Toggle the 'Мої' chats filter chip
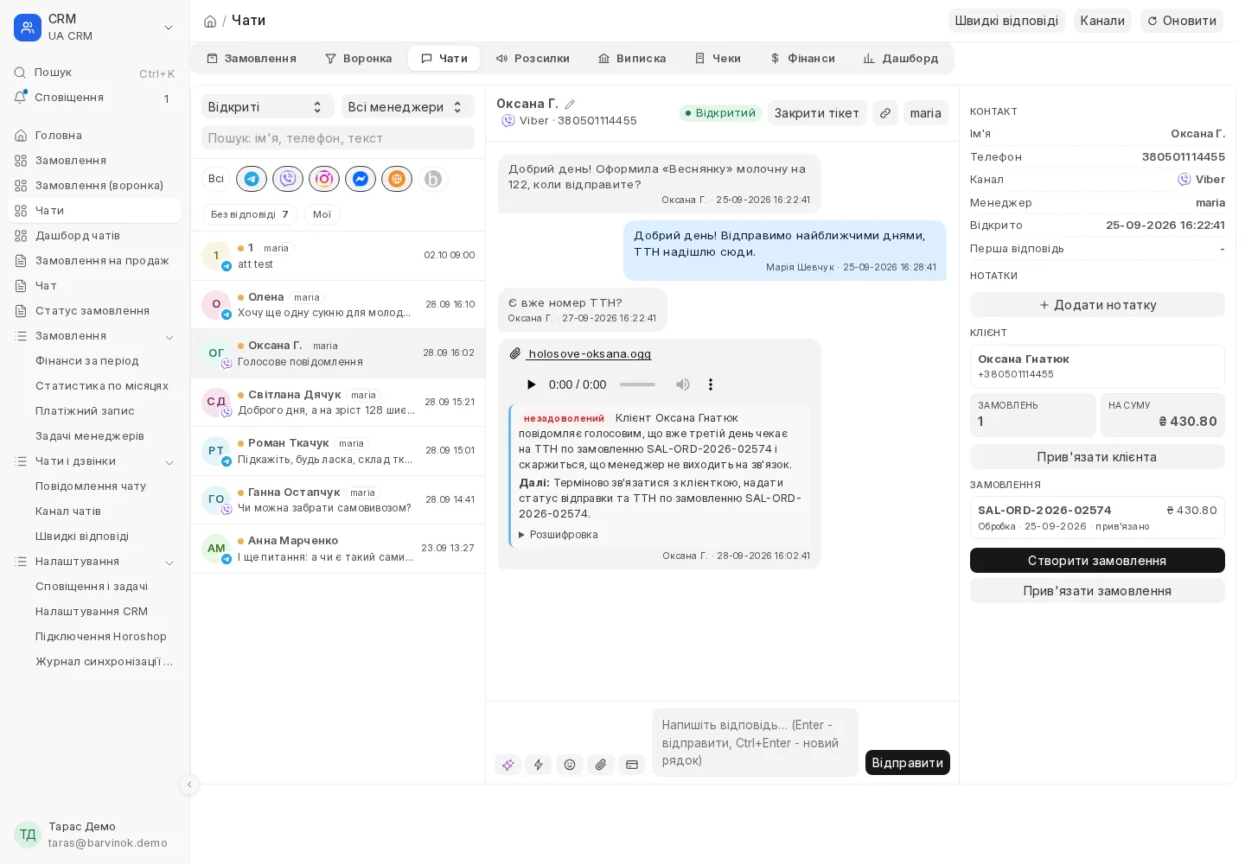Viewport: 1245px width, 864px height. [x=322, y=214]
